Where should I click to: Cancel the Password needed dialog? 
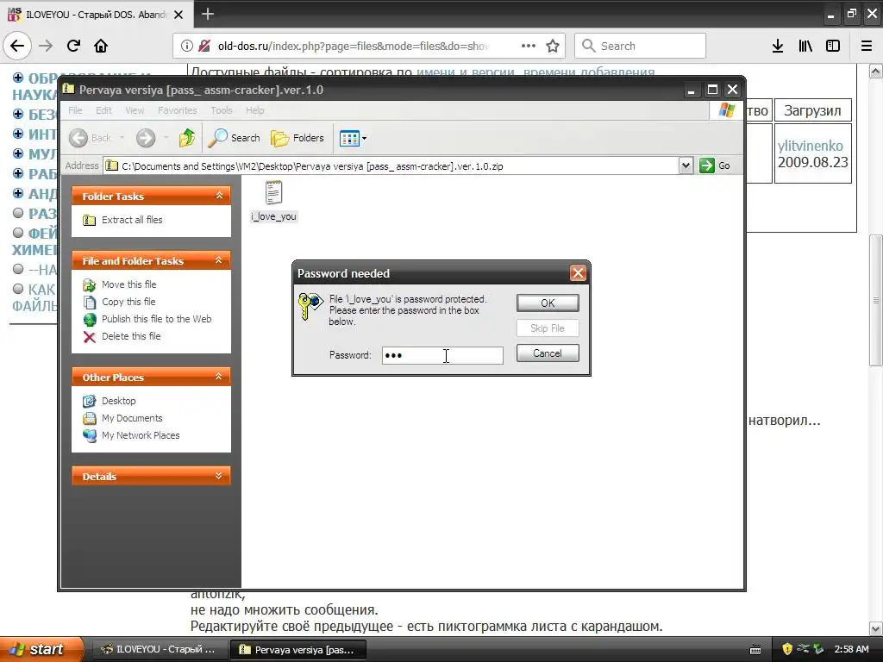(548, 353)
